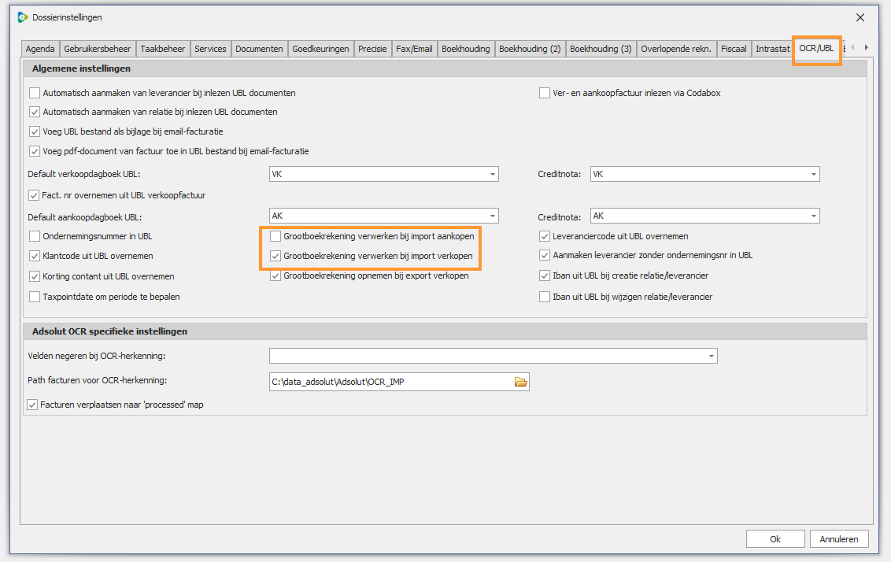Image resolution: width=891 pixels, height=562 pixels.
Task: Confirm settings with the Ok button
Action: (x=775, y=539)
